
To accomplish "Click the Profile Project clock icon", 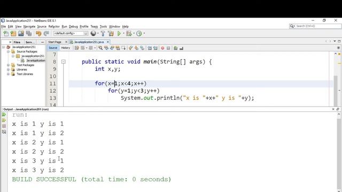I will pyautogui.click(x=139, y=33).
